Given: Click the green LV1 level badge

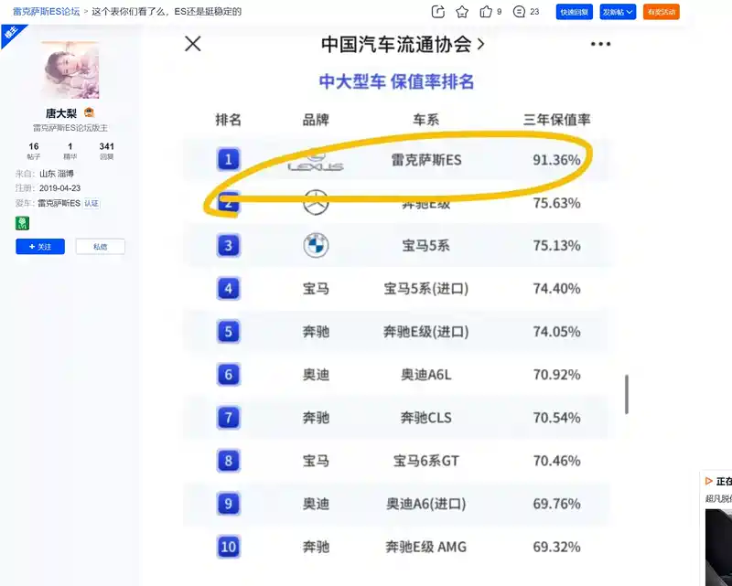Looking at the screenshot, I should [22, 223].
